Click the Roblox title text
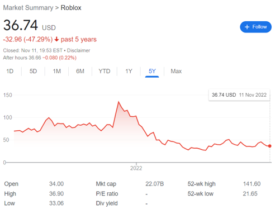Screen dimensions: 280x209 tap(71, 8)
